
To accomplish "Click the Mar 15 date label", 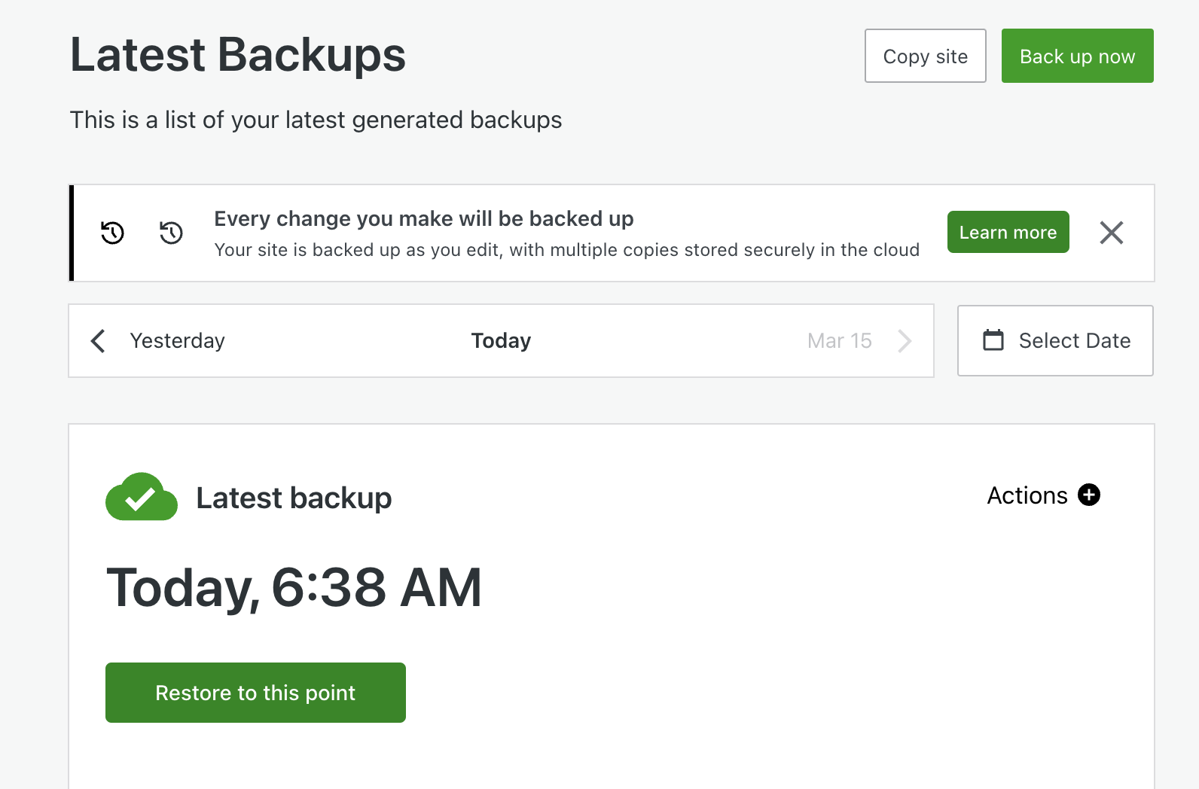I will [x=839, y=340].
